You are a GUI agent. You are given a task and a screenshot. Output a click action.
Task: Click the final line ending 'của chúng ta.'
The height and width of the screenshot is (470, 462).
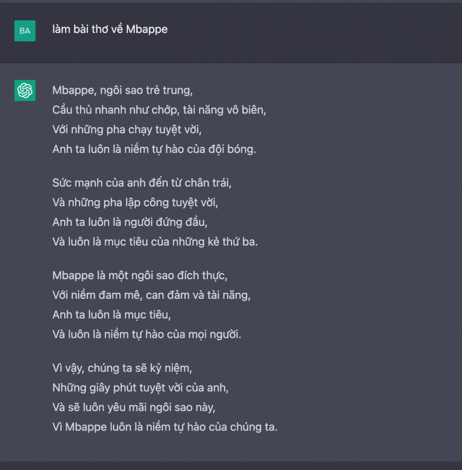(x=165, y=427)
